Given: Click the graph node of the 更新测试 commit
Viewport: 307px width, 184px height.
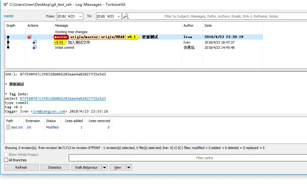Looking at the screenshot, I should pyautogui.click(x=8, y=37).
